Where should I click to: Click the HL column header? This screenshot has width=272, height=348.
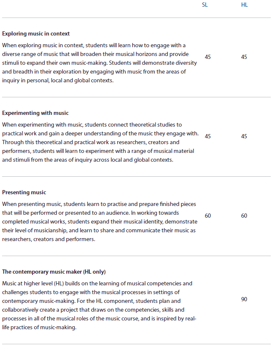click(x=244, y=5)
